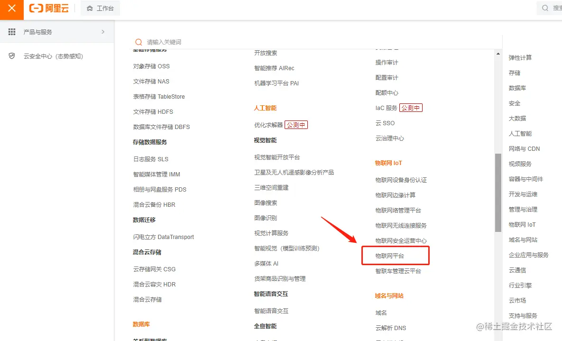
Task: Open 视觉智能开放平台
Action: click(277, 157)
